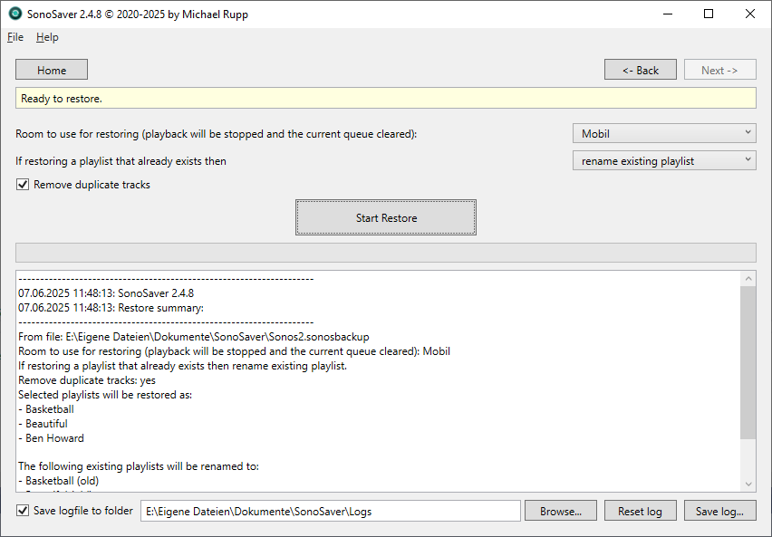Browse for a logfile folder
Viewport: 772px width, 537px height.
click(560, 510)
